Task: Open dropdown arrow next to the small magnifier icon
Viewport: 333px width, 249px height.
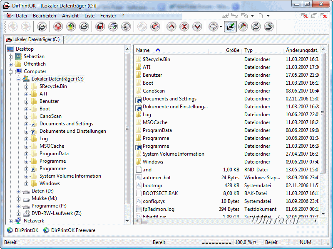Action: (x=252, y=16)
